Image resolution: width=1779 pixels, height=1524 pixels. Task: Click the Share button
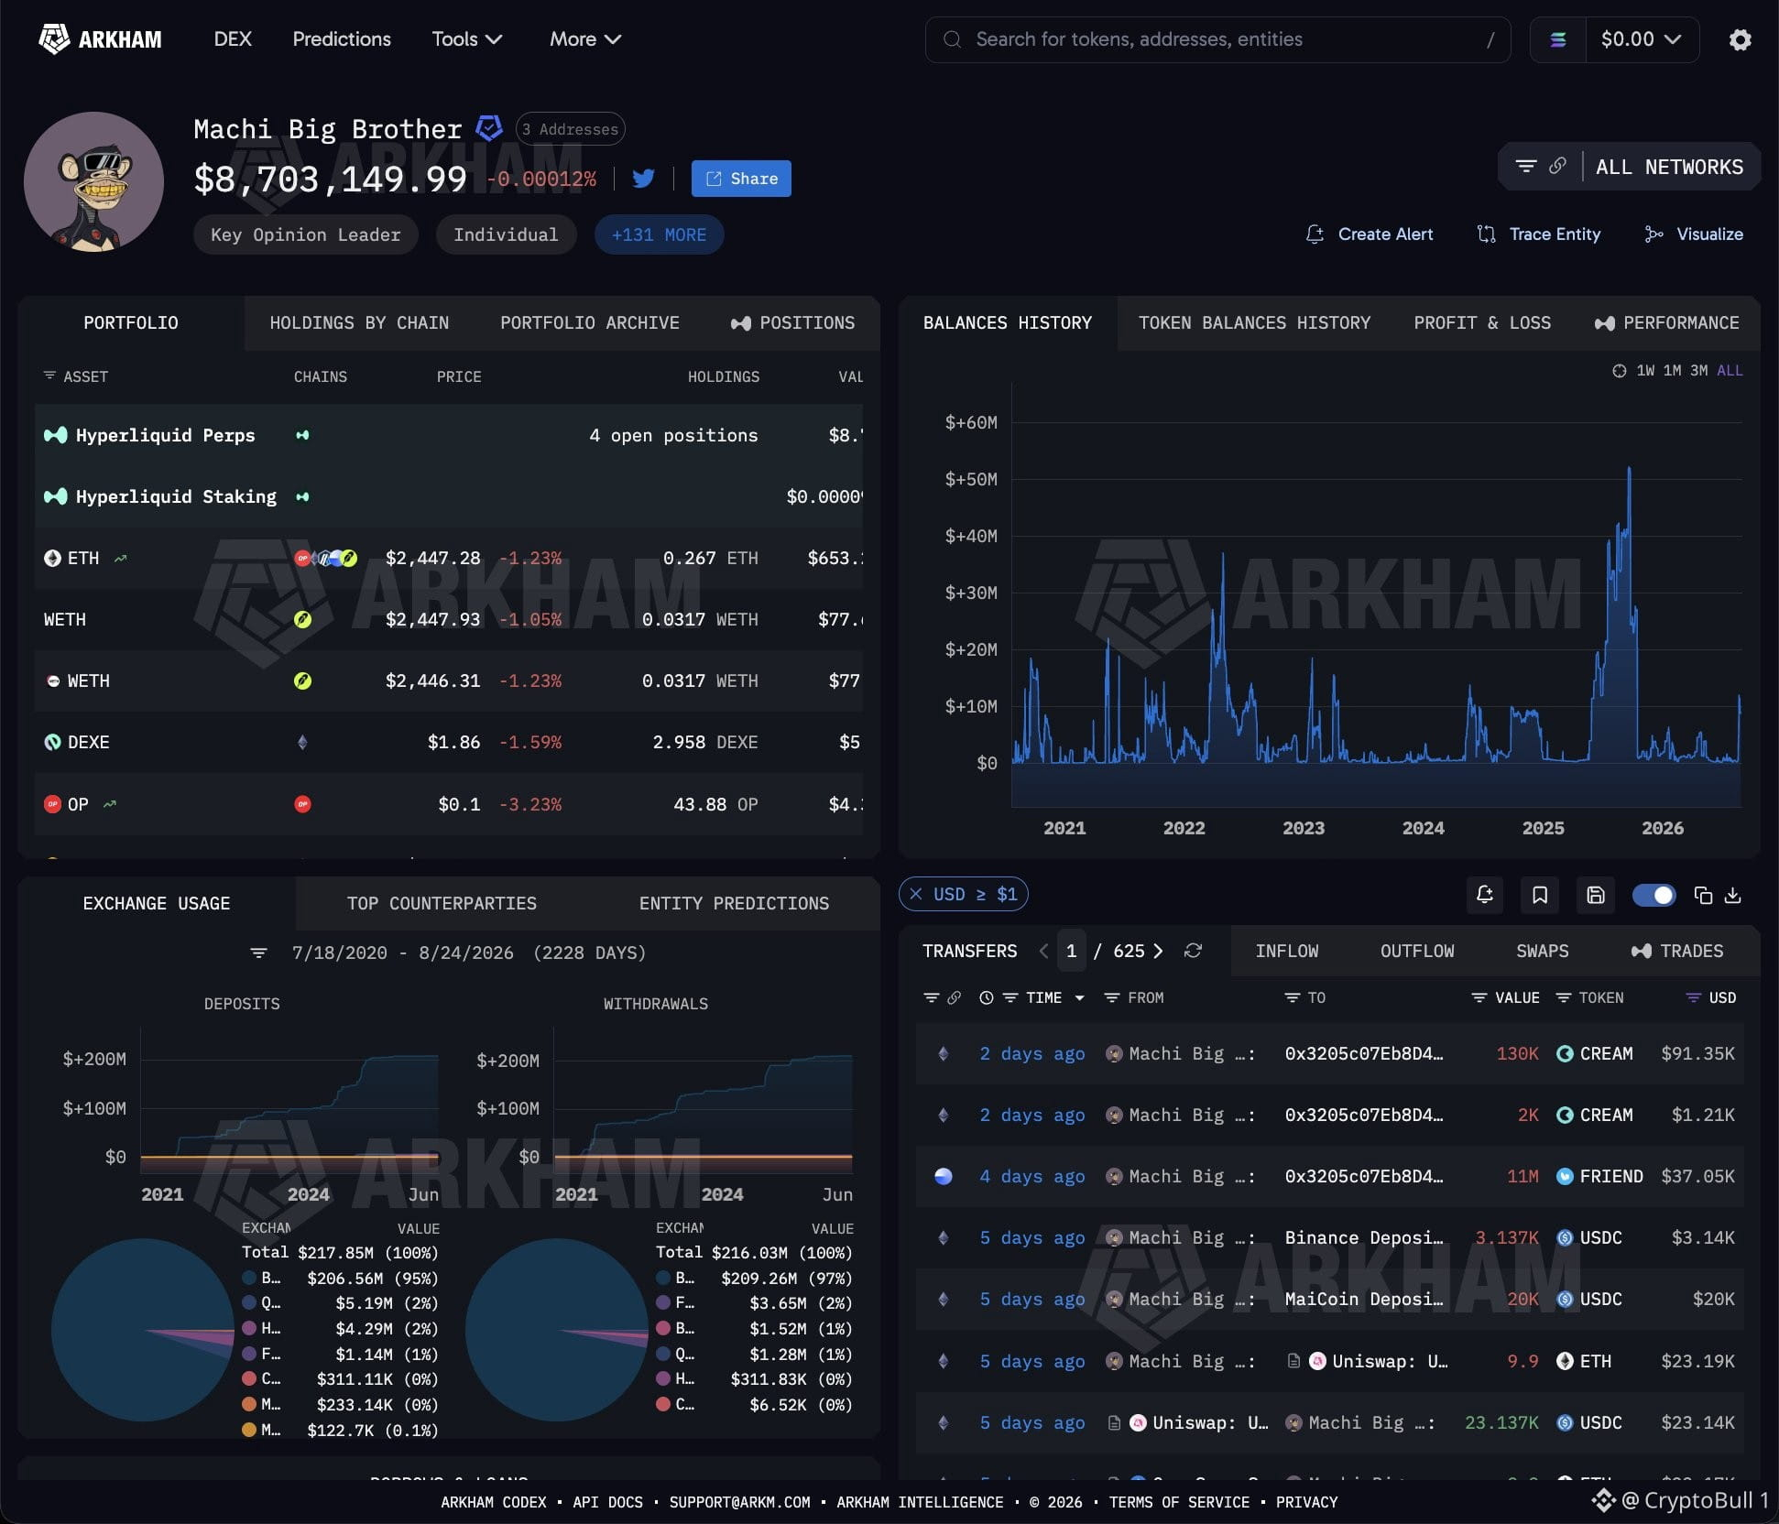[x=741, y=179]
